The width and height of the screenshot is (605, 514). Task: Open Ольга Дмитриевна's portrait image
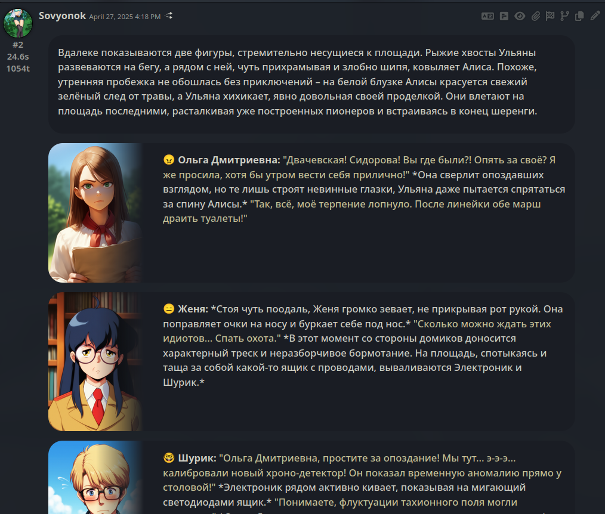pyautogui.click(x=95, y=213)
